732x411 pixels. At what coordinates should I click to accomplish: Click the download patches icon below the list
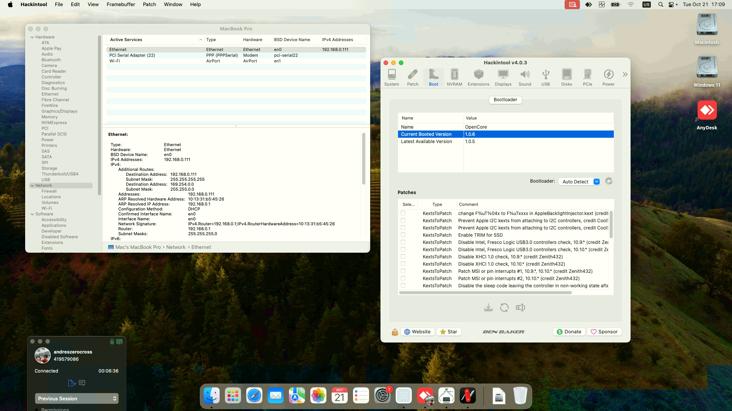click(488, 307)
